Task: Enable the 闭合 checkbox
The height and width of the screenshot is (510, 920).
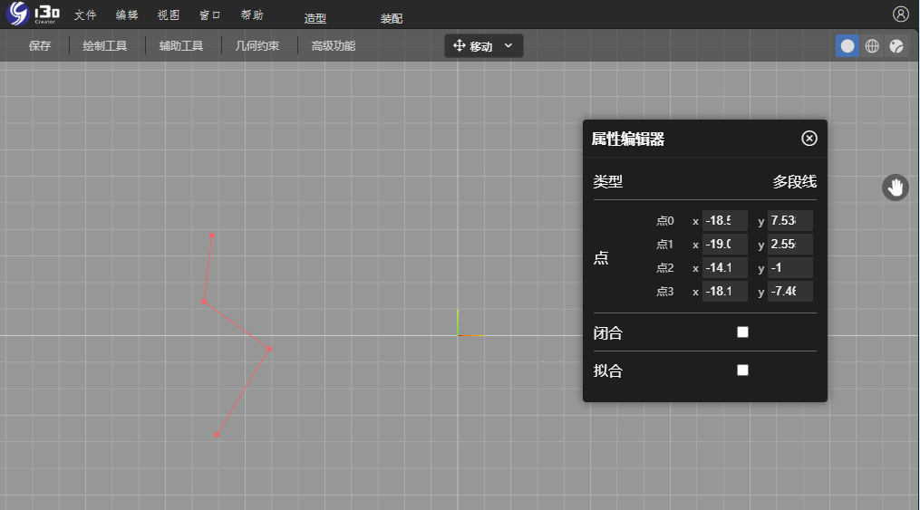Action: (x=742, y=332)
